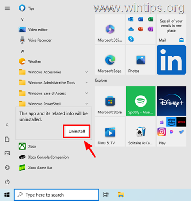Click the Instagram icon in Play tile
This screenshot has height=201, width=191.
click(162, 132)
